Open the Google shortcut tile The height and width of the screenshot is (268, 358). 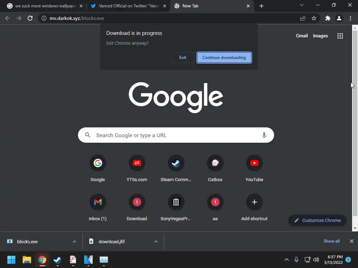[x=98, y=169]
